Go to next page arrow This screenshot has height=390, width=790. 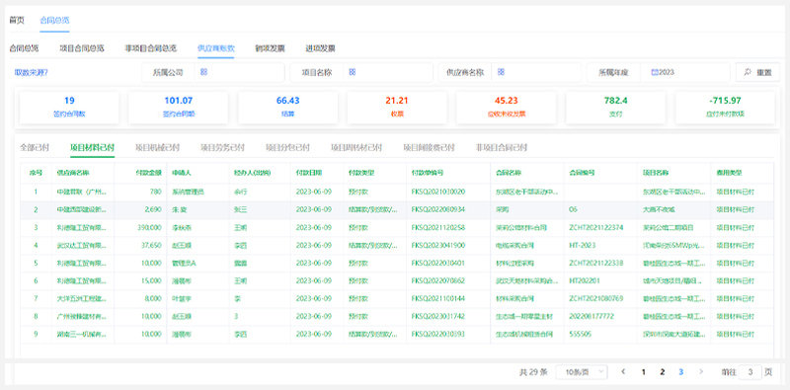click(x=701, y=372)
